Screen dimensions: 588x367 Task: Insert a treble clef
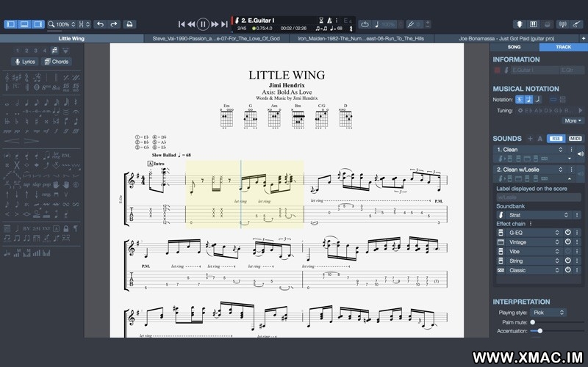pyautogui.click(x=7, y=78)
